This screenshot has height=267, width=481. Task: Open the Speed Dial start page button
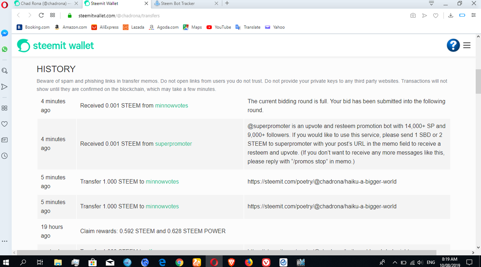[53, 15]
